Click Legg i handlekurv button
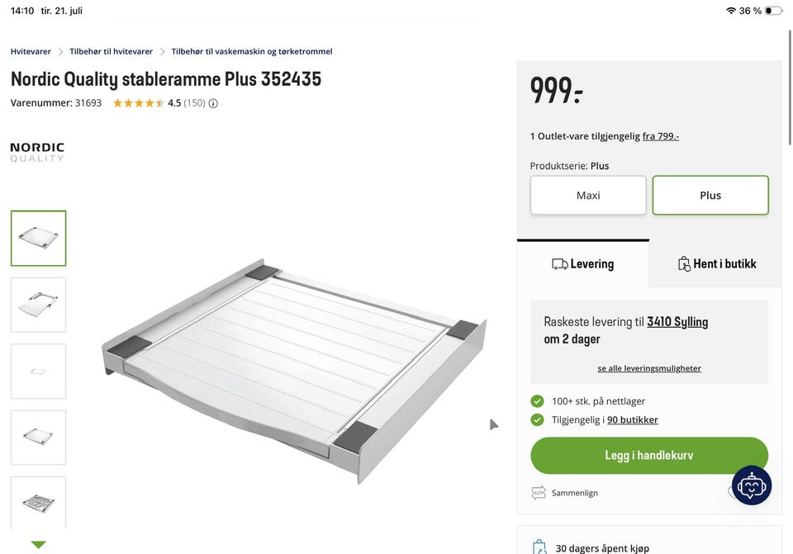This screenshot has width=793, height=554. tap(649, 456)
